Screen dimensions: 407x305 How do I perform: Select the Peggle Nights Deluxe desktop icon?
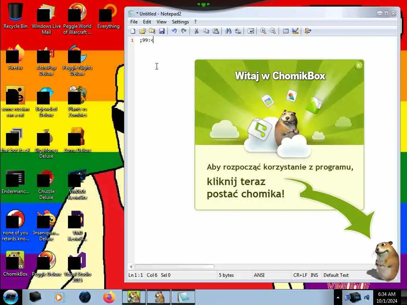[78, 60]
